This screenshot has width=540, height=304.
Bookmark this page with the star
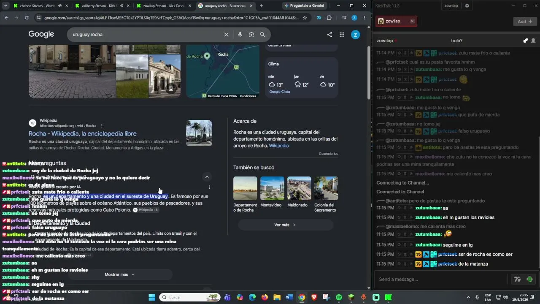point(305,18)
